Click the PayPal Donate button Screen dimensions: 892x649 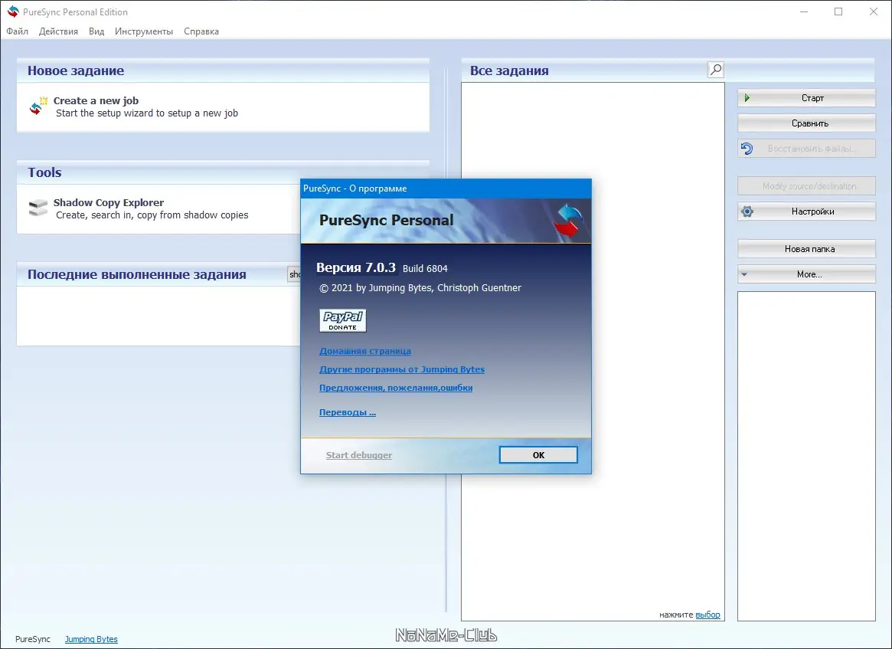point(342,320)
